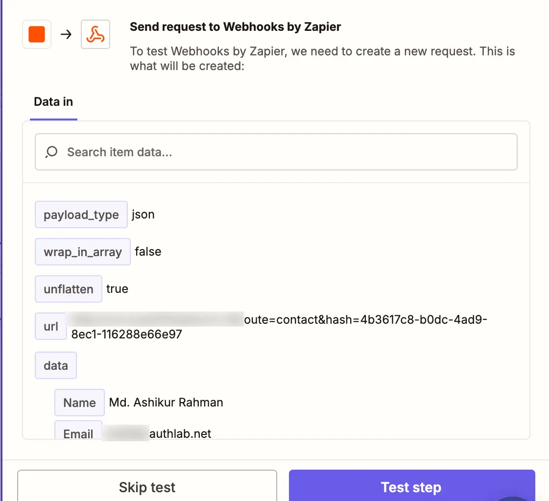549x501 pixels.
Task: Select the url key label
Action: 51,326
